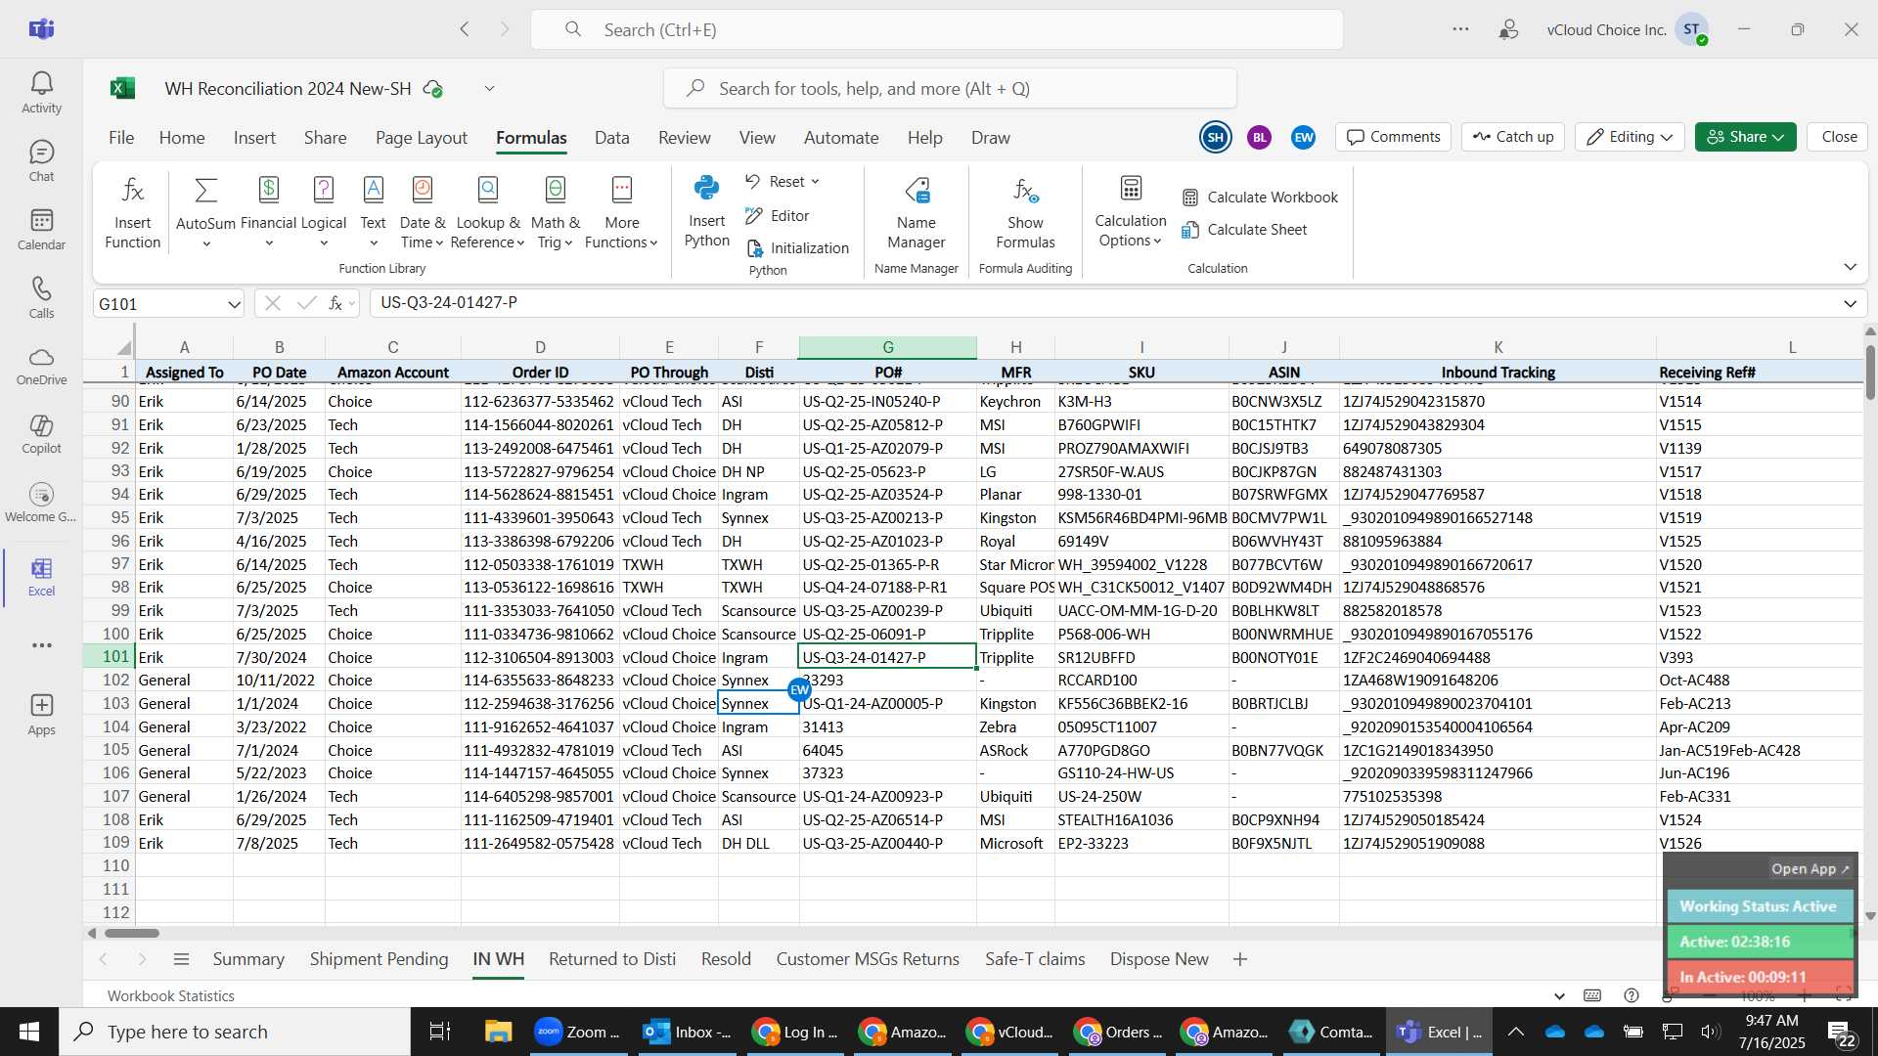The height and width of the screenshot is (1056, 1878).
Task: Switch to Shipment Pending sheet tab
Action: [x=379, y=959]
